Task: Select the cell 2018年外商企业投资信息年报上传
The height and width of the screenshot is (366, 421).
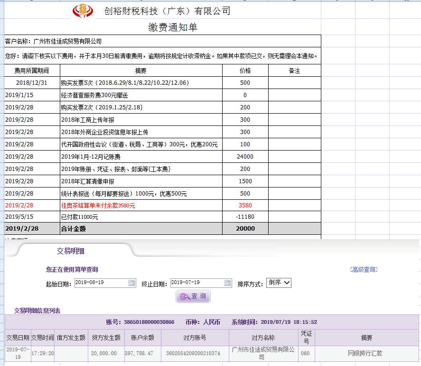Action: 141,132
